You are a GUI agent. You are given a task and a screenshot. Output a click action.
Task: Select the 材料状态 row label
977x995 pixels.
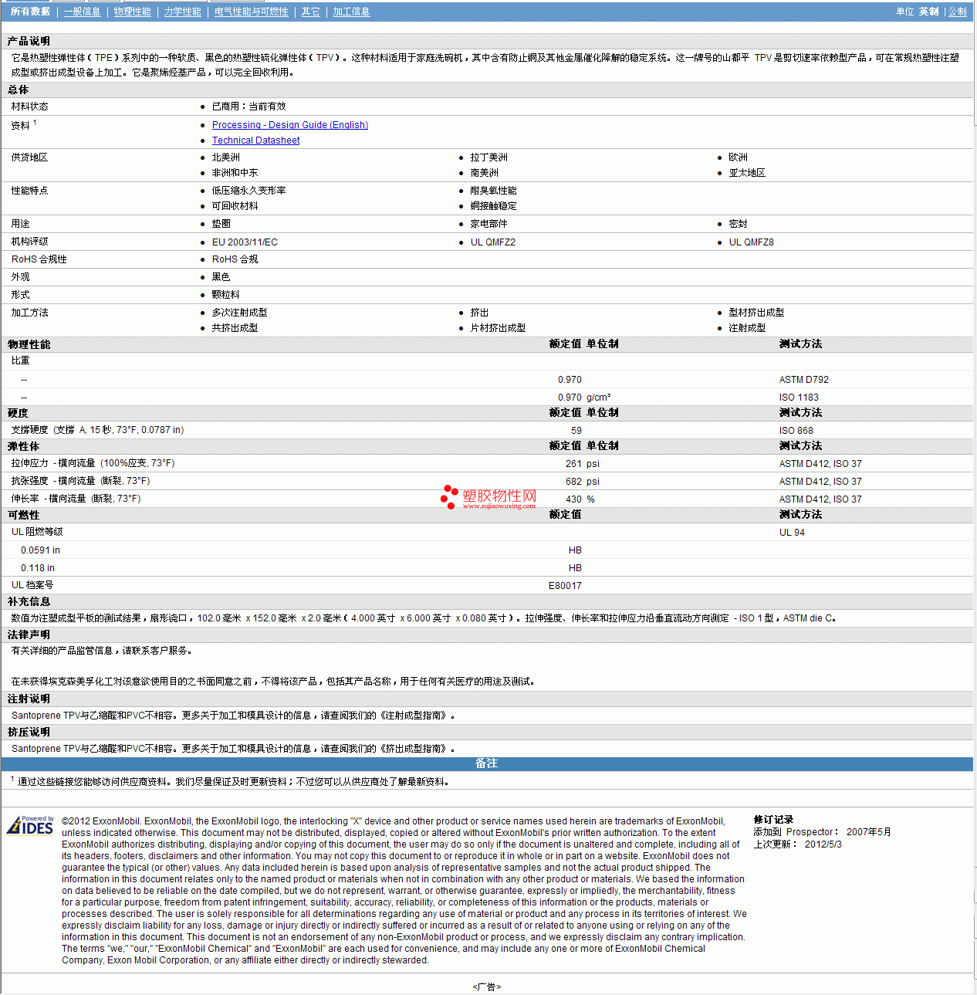[x=29, y=107]
